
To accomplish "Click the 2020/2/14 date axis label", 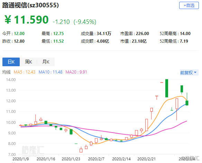I will 121,159.
